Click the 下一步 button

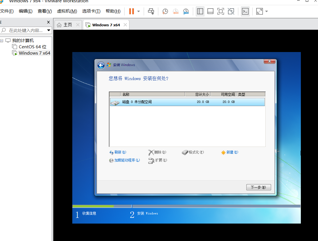pyautogui.click(x=258, y=187)
